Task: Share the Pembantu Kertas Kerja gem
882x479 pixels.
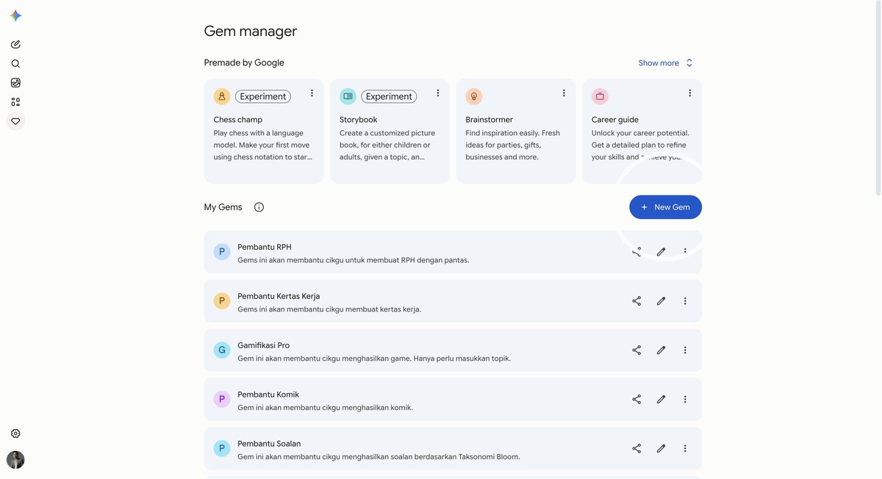Action: pos(637,301)
